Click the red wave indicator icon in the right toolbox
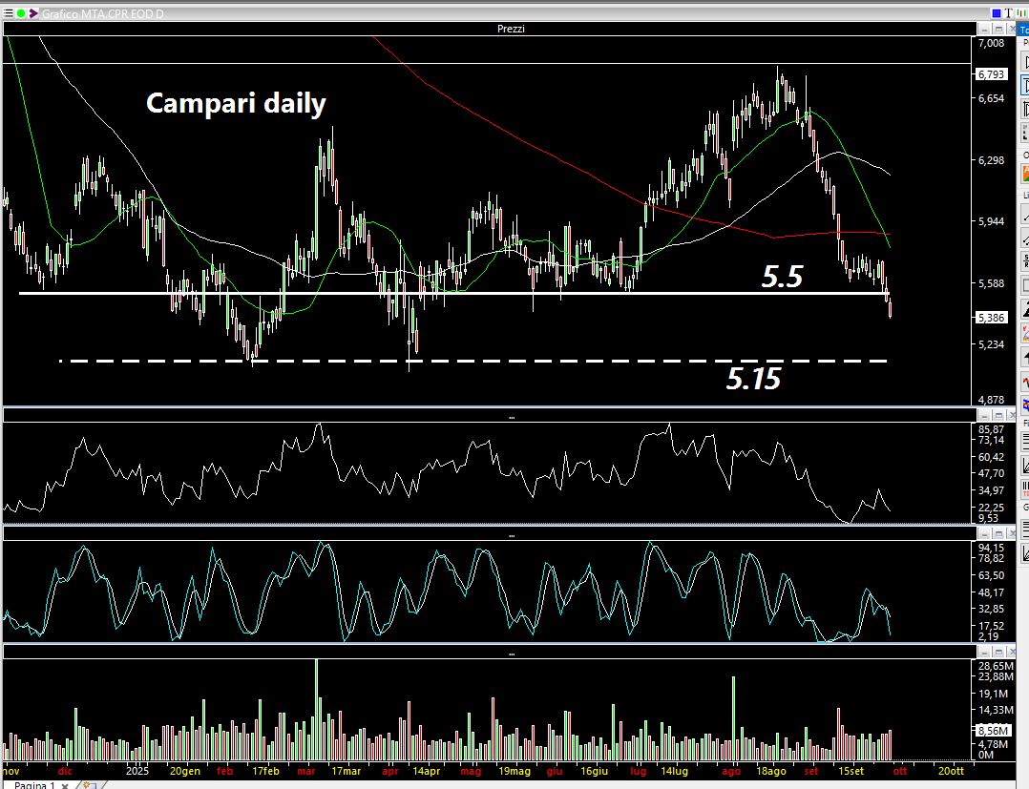Viewport: 1029px width, 789px height. tap(1025, 381)
